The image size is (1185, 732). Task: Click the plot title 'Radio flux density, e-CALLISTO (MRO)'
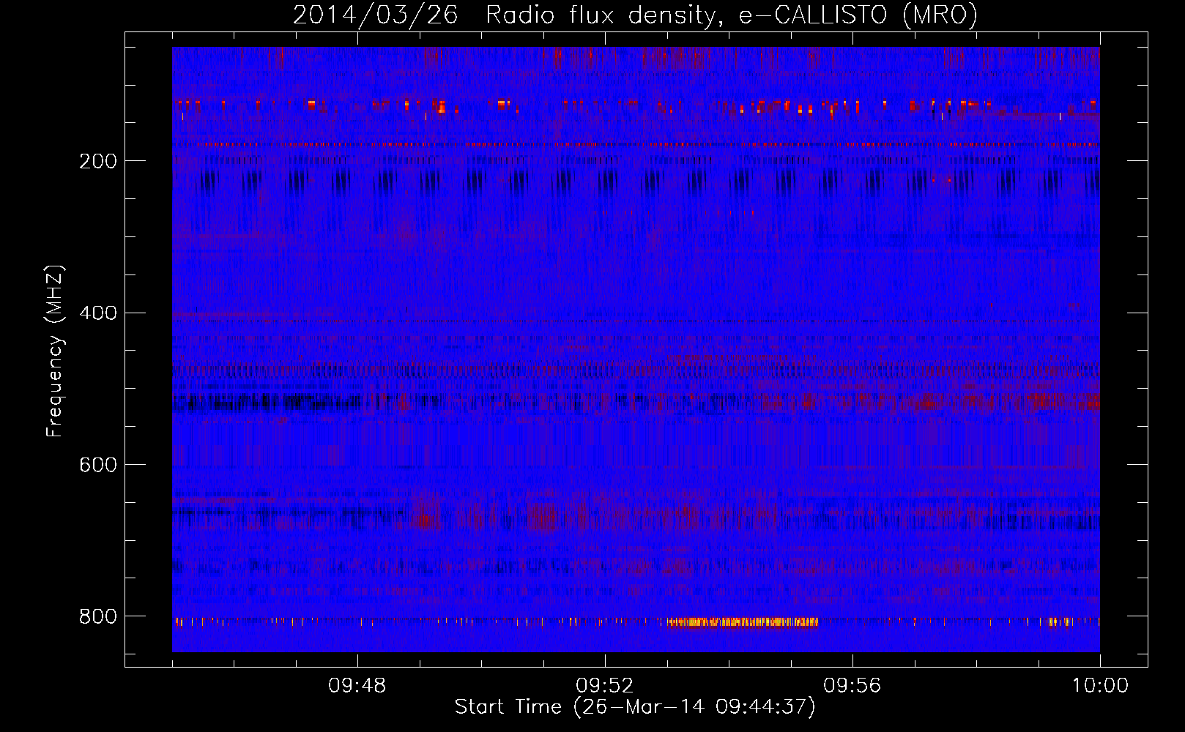731,15
